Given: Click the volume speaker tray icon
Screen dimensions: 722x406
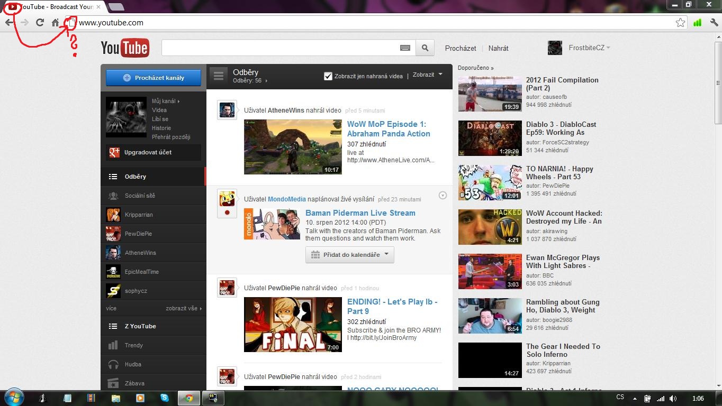Looking at the screenshot, I should pos(673,398).
